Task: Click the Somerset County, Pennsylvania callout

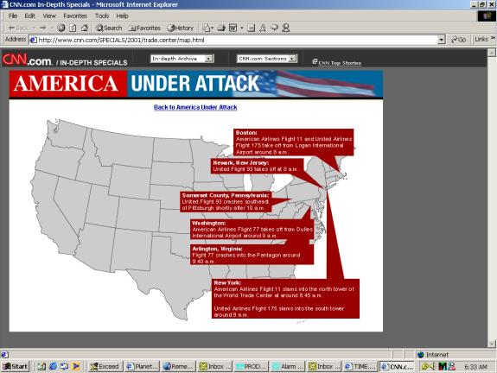Action: 226,202
